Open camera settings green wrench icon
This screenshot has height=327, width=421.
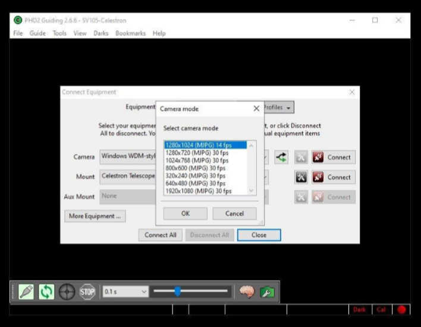pyautogui.click(x=267, y=292)
